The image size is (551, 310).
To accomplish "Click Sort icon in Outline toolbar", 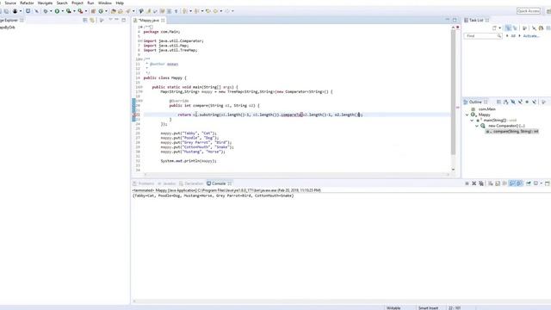I will point(505,102).
